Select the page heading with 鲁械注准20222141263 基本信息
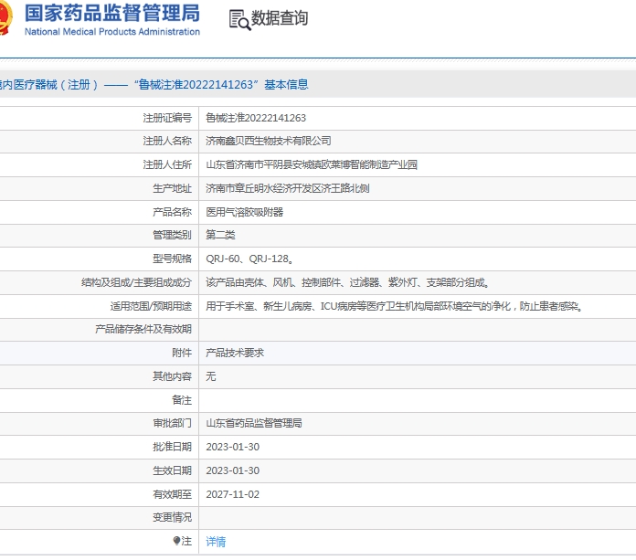This screenshot has width=636, height=560. click(x=154, y=84)
